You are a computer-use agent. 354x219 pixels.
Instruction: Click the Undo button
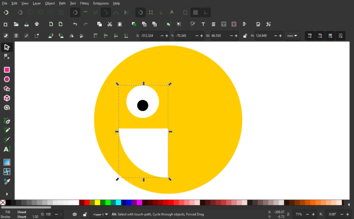75,24
